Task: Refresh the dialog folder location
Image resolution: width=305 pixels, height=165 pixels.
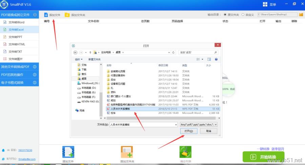Action: coord(173,53)
